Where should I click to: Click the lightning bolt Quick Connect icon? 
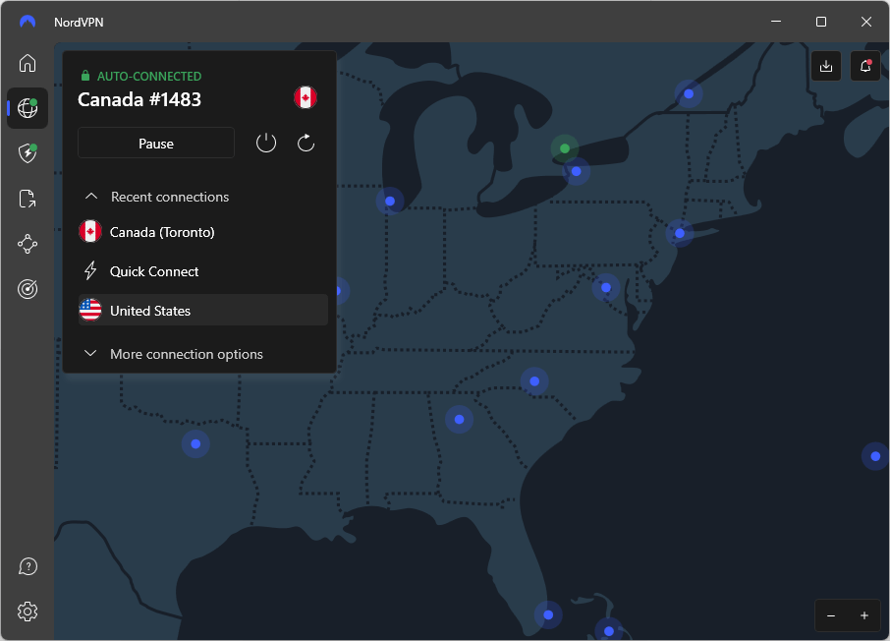(90, 271)
